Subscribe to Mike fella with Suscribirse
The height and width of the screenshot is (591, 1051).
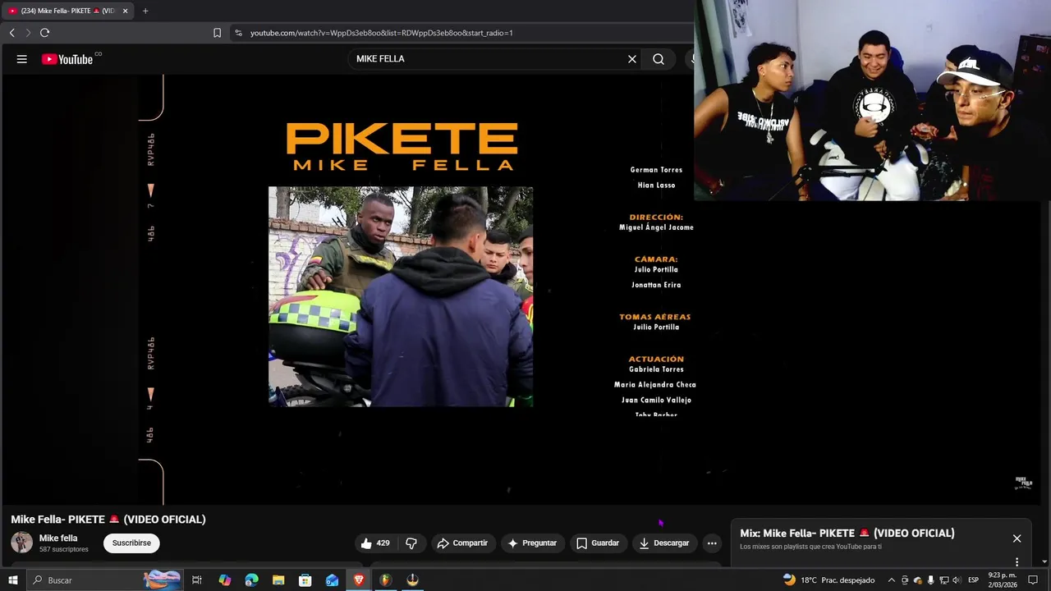pos(131,543)
